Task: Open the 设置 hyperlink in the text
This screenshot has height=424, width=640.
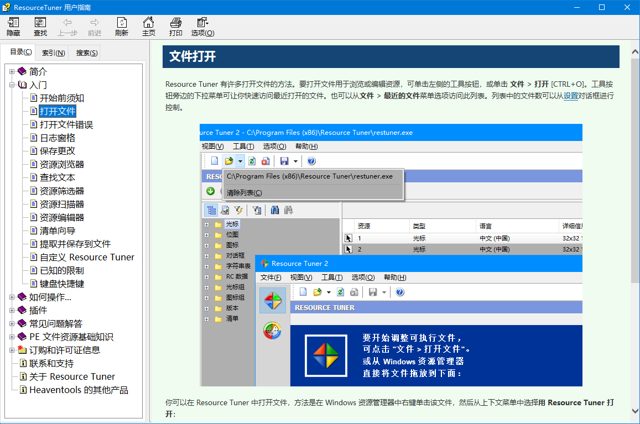Action: (x=570, y=96)
